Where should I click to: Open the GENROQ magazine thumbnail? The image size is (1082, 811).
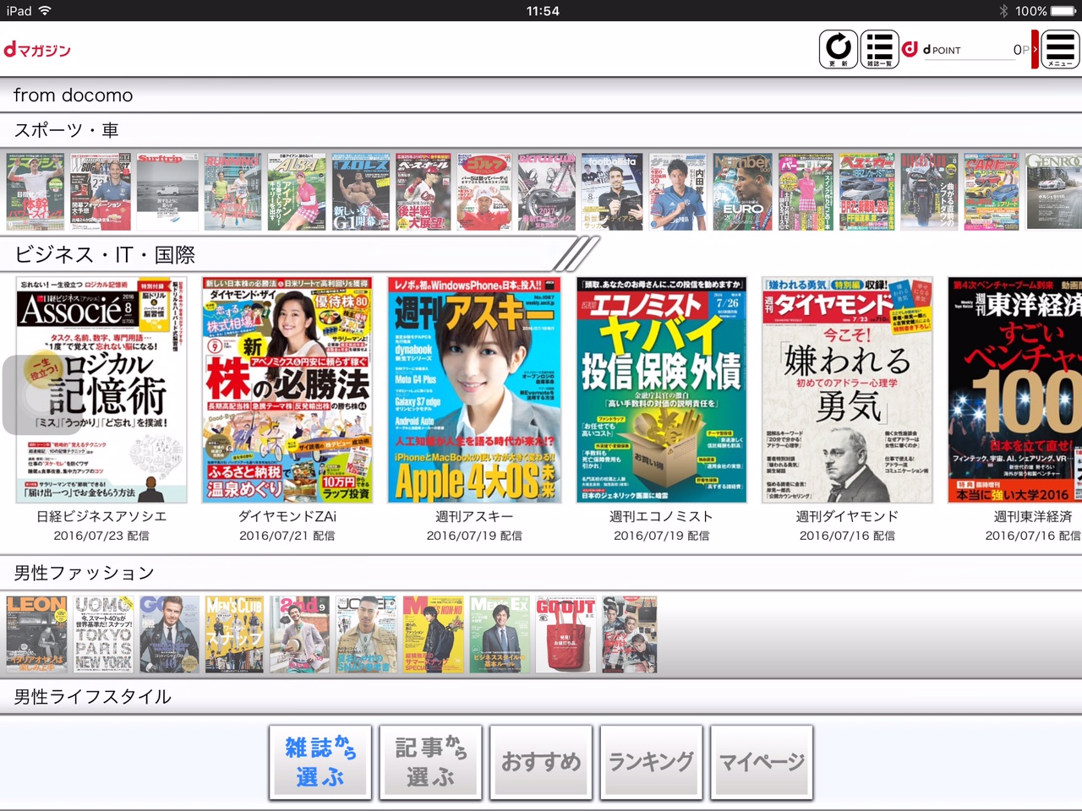1053,192
